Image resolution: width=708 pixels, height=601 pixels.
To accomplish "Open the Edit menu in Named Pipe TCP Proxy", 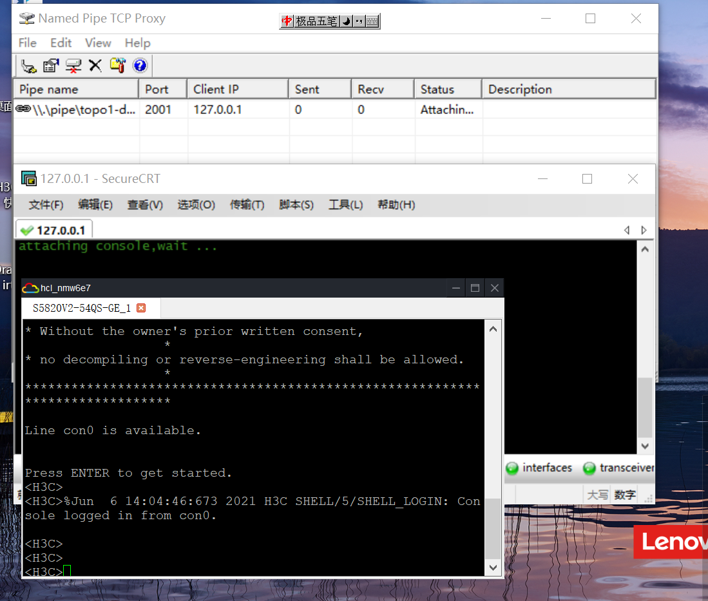I will click(x=61, y=43).
